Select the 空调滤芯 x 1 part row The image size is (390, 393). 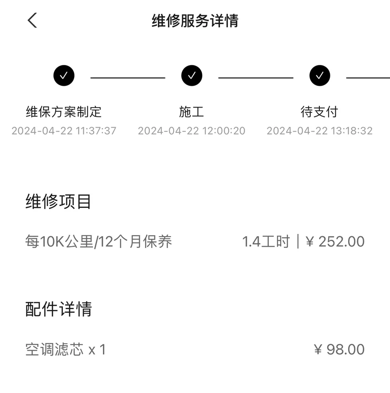click(x=195, y=349)
